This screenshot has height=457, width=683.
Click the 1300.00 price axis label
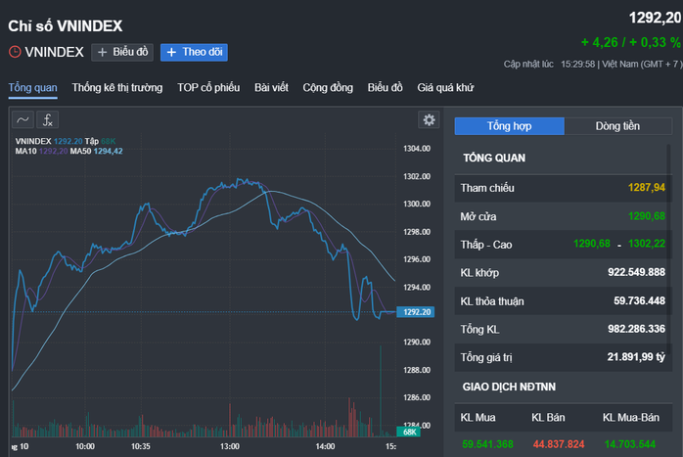[x=417, y=204]
